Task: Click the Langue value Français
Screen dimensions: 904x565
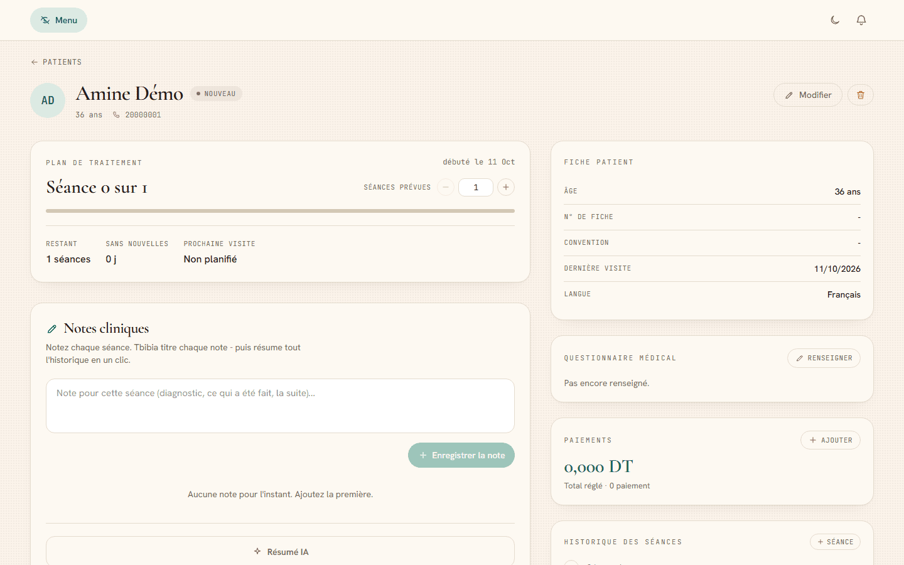Action: pos(844,294)
